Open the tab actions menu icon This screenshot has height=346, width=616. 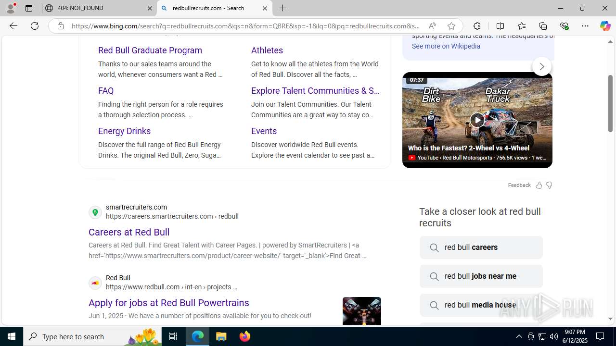click(29, 8)
